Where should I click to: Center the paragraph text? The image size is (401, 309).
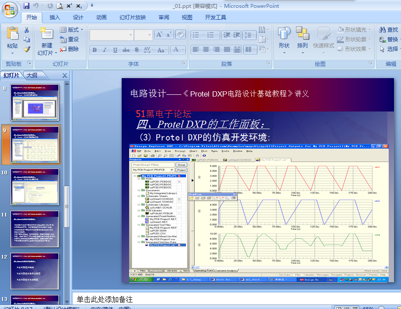pyautogui.click(x=206, y=49)
